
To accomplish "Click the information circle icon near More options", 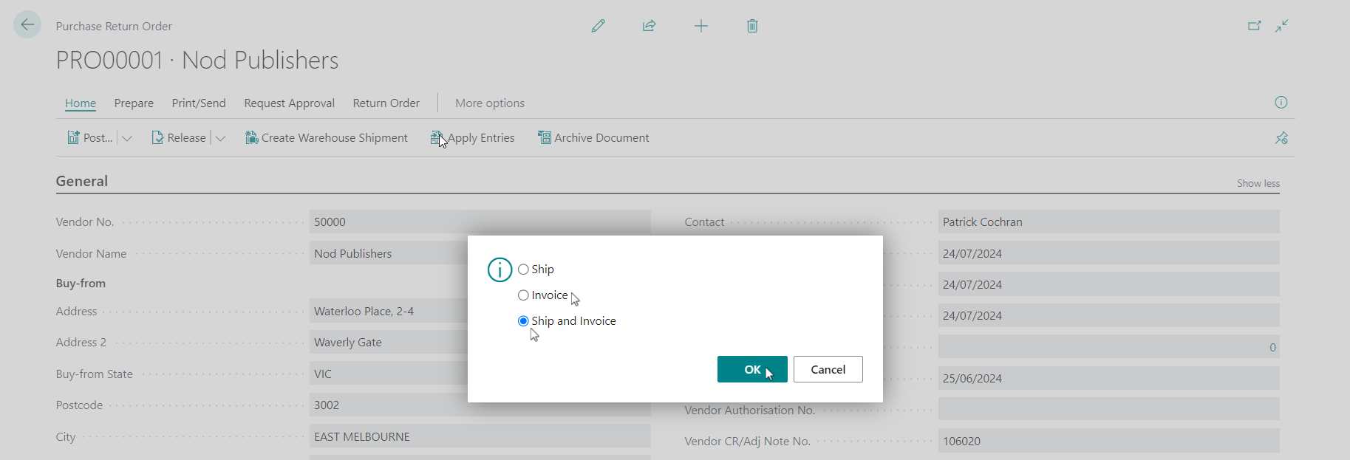I will [1281, 103].
